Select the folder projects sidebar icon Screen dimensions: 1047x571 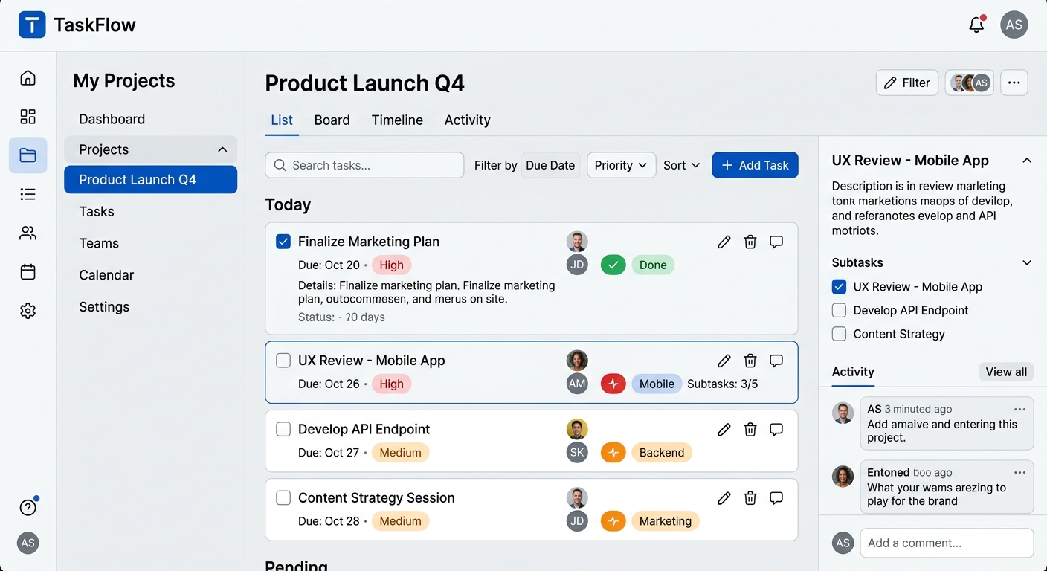coord(28,155)
